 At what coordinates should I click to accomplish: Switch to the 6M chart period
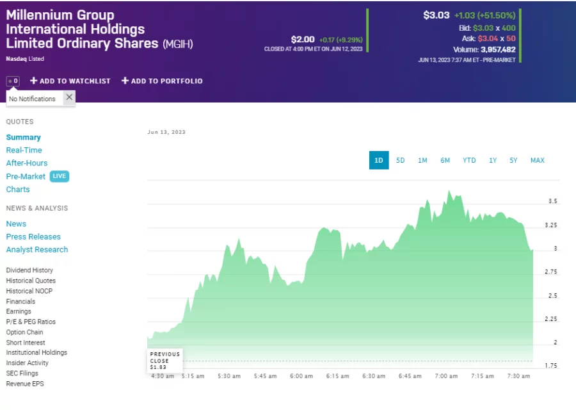[x=445, y=160]
